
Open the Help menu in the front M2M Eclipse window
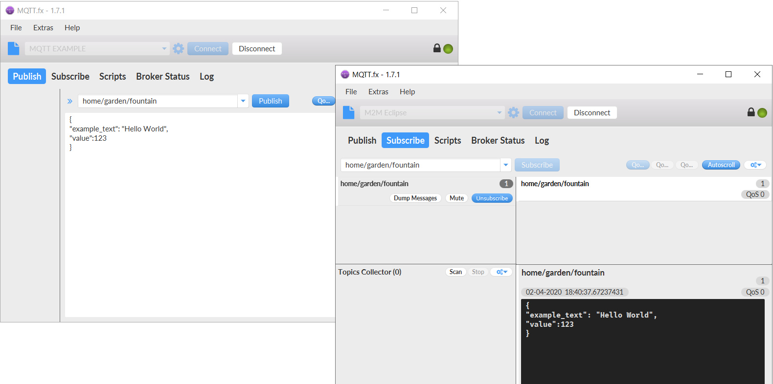tap(407, 92)
